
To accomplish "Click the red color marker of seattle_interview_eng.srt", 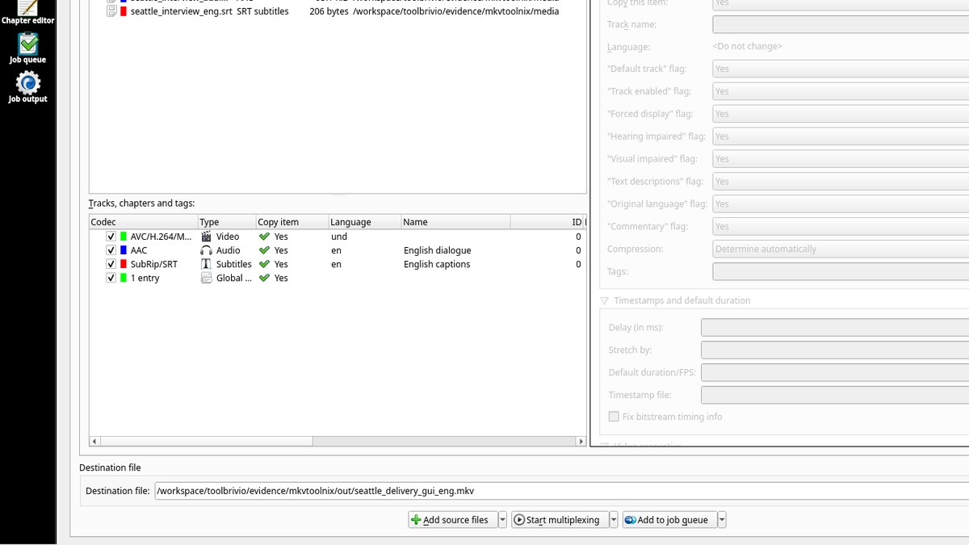I will pos(123,11).
